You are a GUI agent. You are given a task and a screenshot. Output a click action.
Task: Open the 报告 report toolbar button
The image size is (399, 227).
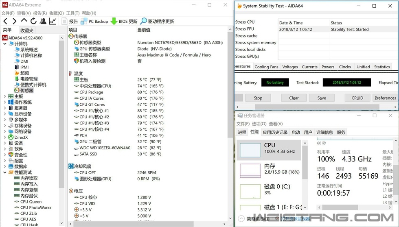pos(70,21)
